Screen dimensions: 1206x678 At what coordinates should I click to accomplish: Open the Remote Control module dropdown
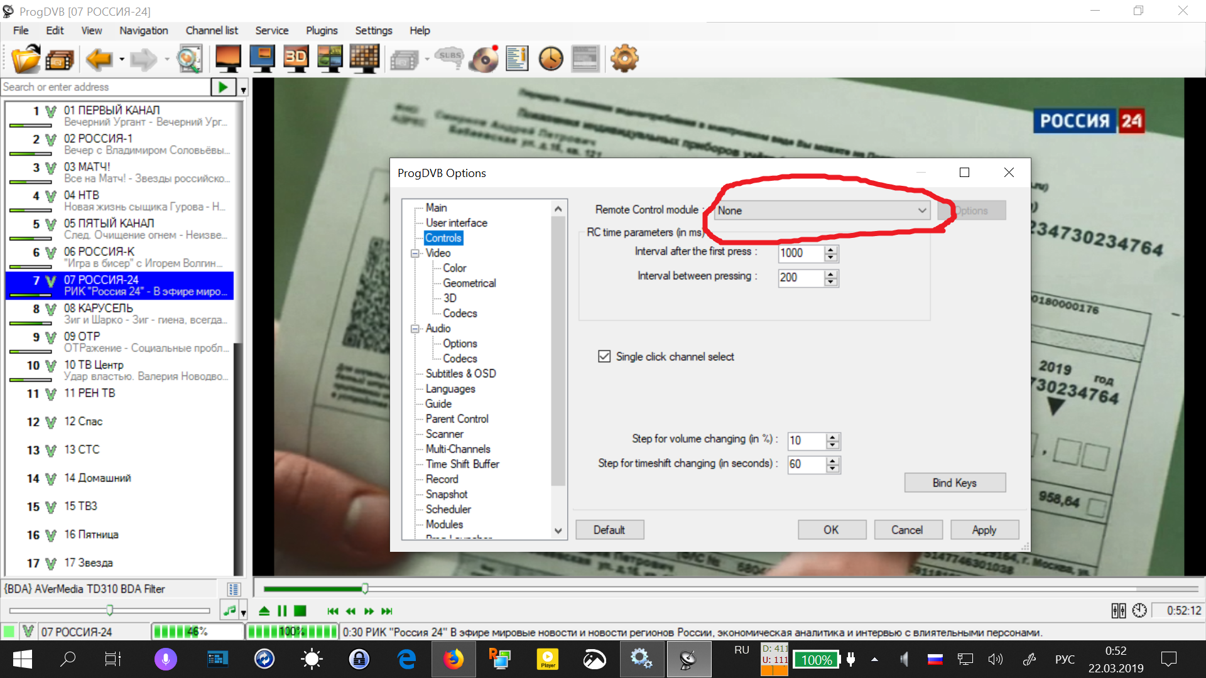coord(822,210)
